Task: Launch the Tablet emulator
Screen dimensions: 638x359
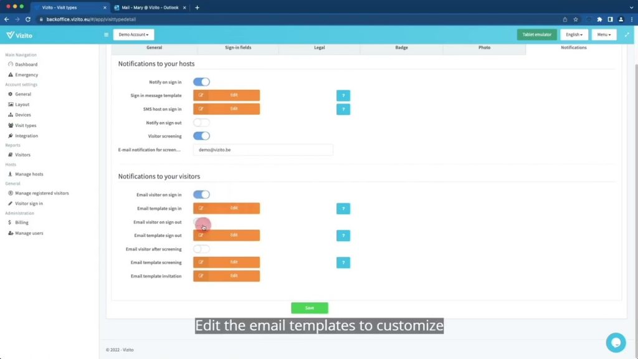Action: [536, 34]
